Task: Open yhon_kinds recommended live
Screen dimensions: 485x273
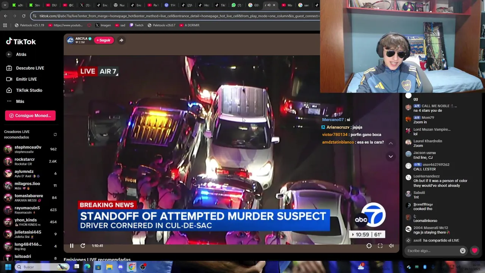Action: [30, 222]
